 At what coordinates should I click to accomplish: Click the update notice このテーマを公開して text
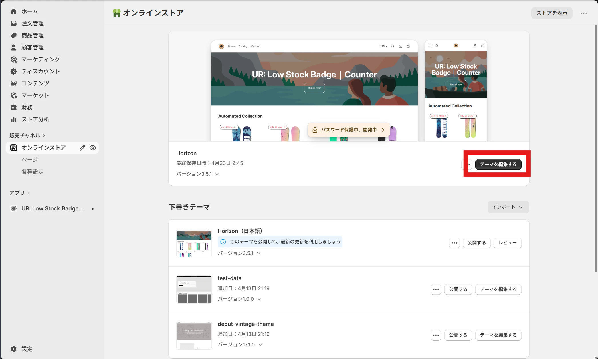pyautogui.click(x=285, y=242)
